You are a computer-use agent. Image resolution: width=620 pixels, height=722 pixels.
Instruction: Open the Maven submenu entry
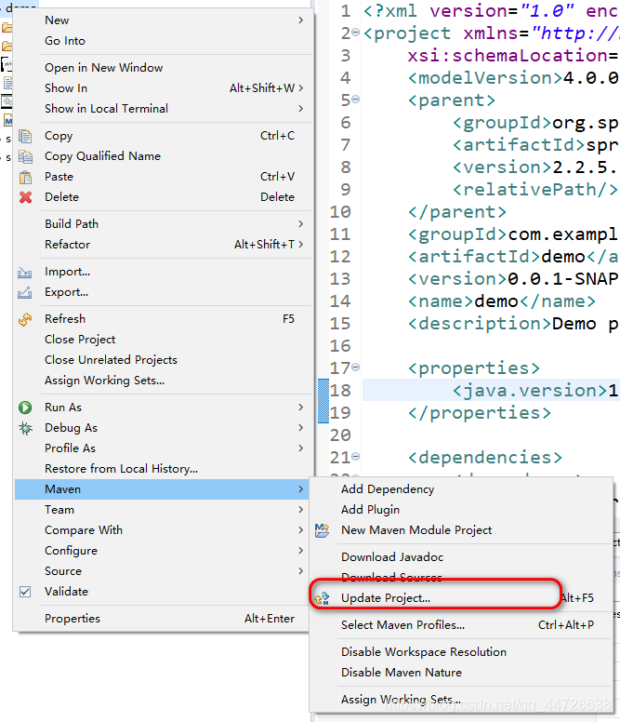pyautogui.click(x=162, y=489)
